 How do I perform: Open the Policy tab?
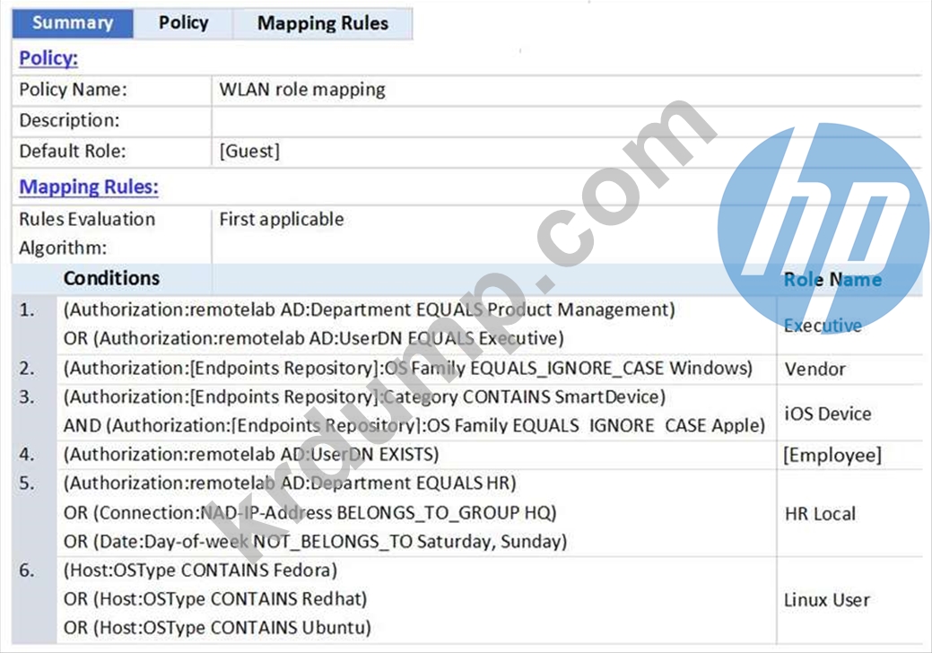point(183,23)
